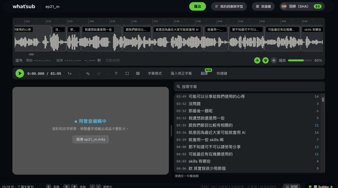
Task: Click the character count 13 on row 04:00
Action: pos(317,147)
